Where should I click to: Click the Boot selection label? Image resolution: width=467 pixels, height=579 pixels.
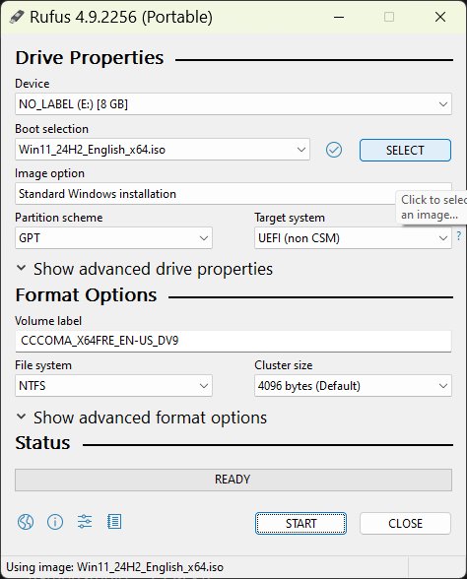(x=51, y=129)
